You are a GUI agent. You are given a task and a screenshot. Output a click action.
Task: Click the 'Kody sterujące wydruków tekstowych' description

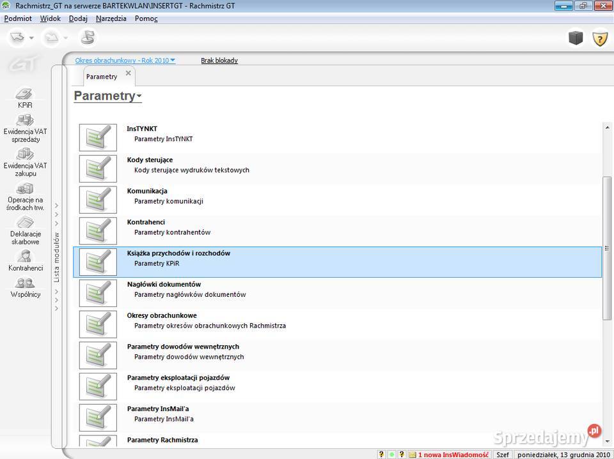tap(192, 170)
